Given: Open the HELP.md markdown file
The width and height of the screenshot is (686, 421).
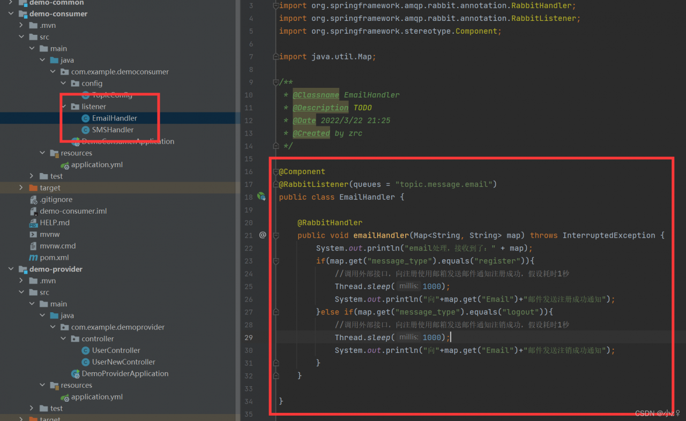Looking at the screenshot, I should pyautogui.click(x=54, y=223).
